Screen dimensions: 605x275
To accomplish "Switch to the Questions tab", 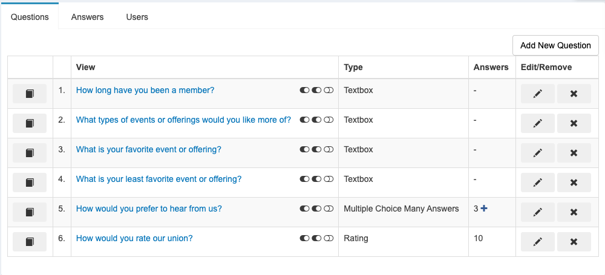I will (x=30, y=17).
